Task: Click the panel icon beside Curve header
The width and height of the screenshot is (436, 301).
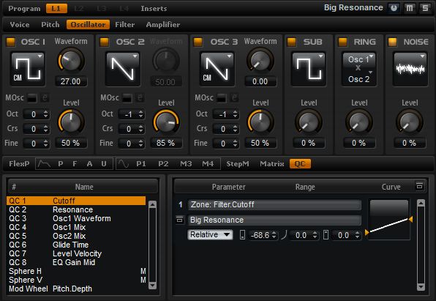Action: 420,186
